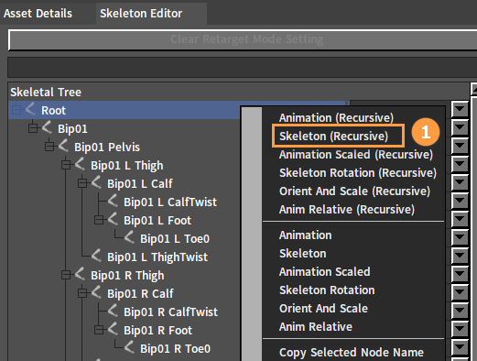Click the bone icon beside Bip01 R Thigh

(80, 274)
